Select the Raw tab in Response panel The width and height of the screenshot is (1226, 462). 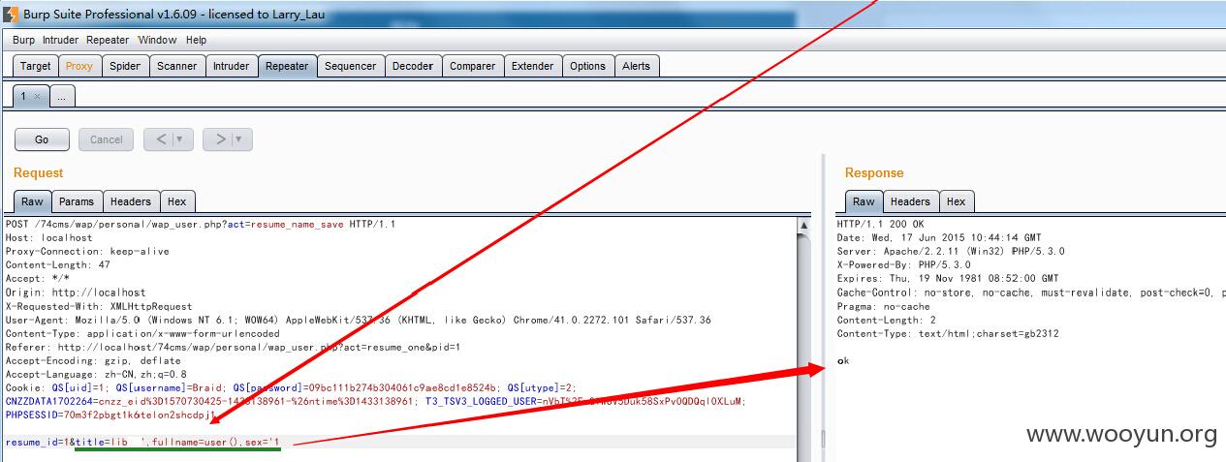pos(864,201)
